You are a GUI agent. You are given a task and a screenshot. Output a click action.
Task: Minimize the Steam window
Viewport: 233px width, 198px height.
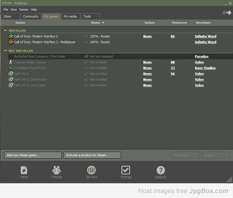click(x=226, y=3)
